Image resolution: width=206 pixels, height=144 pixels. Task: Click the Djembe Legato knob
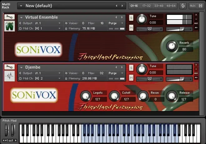tap(86, 96)
